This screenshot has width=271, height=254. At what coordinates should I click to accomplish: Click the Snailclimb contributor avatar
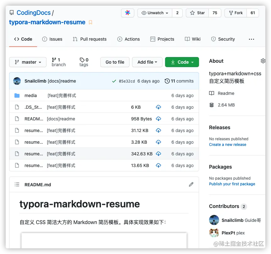click(214, 220)
